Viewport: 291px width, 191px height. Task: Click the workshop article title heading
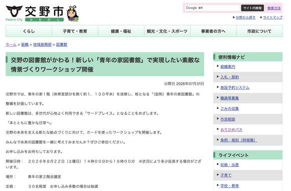pos(105,64)
